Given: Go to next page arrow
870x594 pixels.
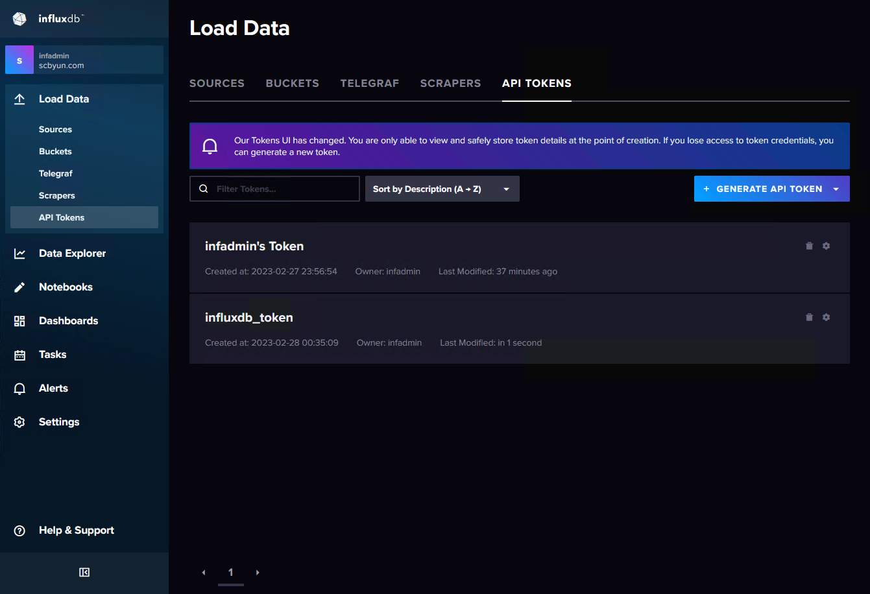Looking at the screenshot, I should (x=258, y=573).
